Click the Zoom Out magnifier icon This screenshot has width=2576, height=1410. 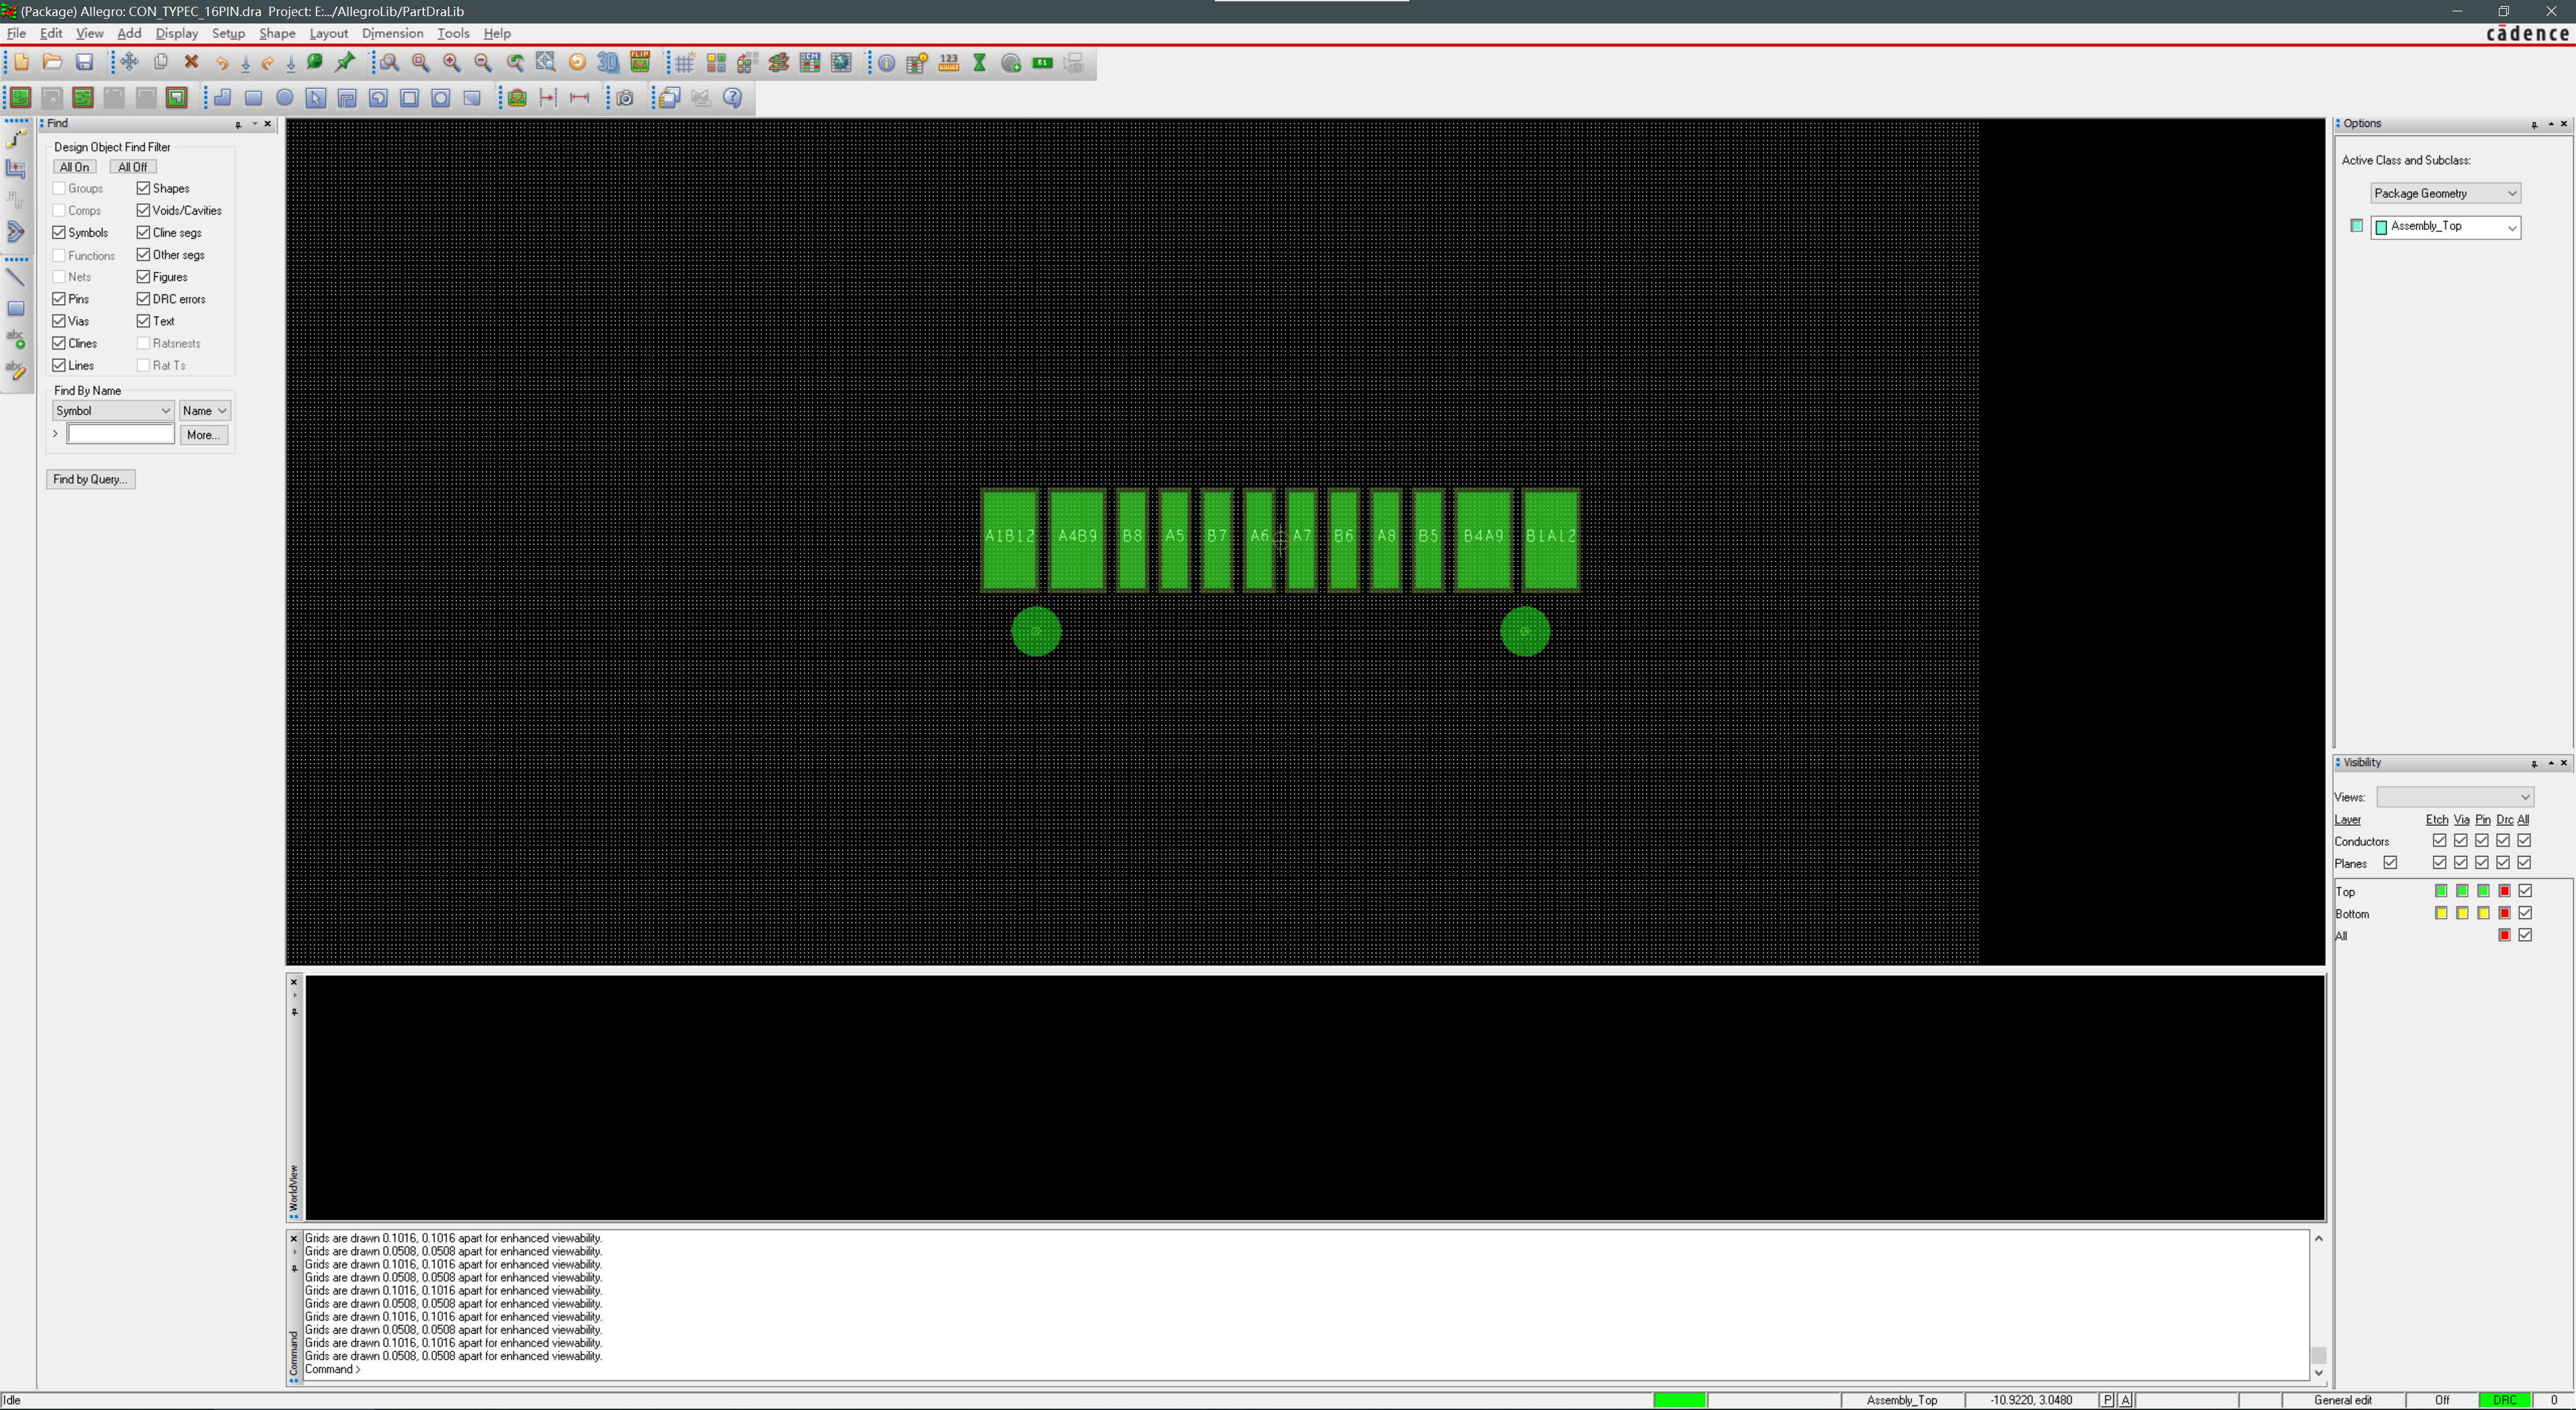coord(483,63)
